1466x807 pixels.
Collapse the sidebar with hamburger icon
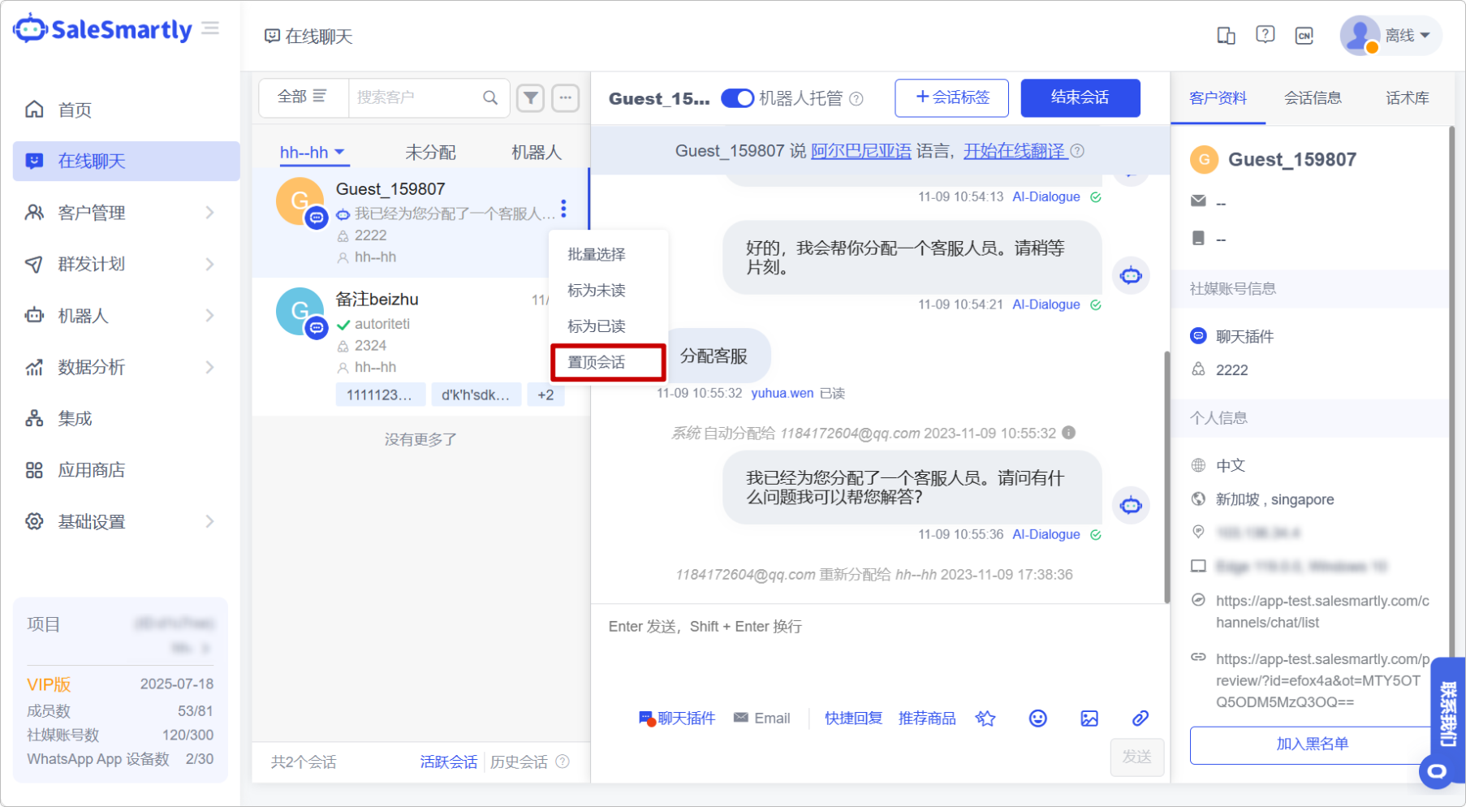211,29
